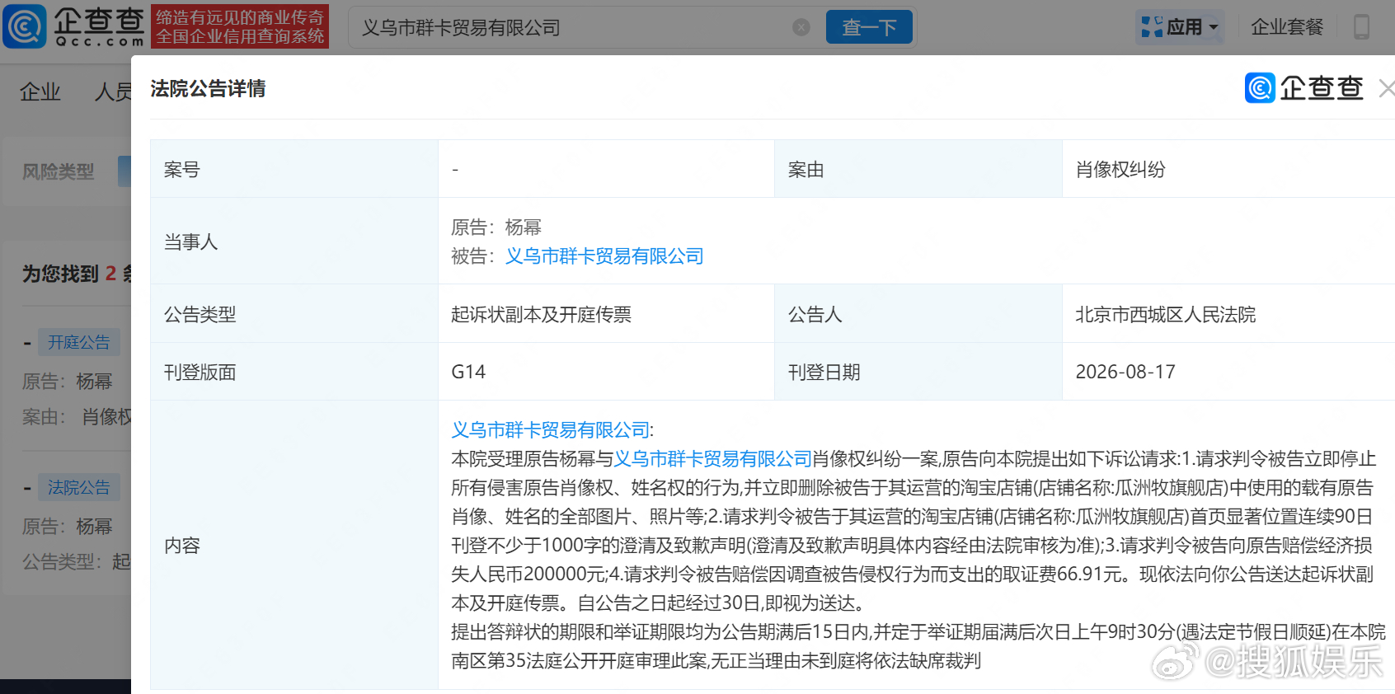Open the 企业套餐 menu item
Image resolution: width=1395 pixels, height=694 pixels.
[x=1287, y=27]
